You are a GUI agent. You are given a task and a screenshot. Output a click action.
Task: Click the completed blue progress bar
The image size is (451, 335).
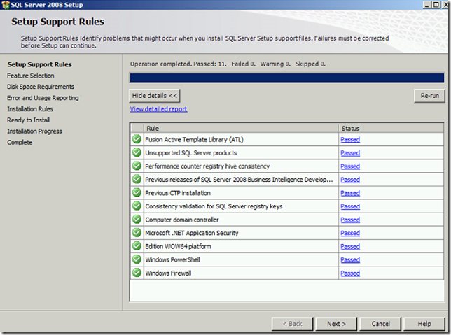[x=286, y=78]
